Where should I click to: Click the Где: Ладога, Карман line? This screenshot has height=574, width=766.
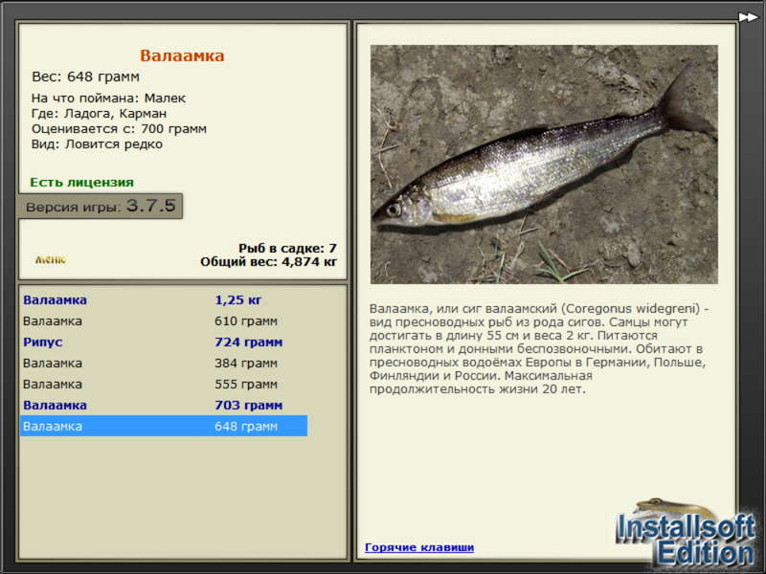[x=100, y=114]
